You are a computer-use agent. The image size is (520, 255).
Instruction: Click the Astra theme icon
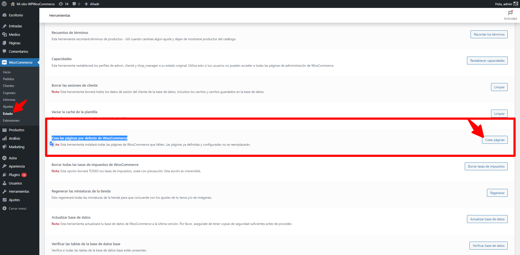click(x=4, y=158)
